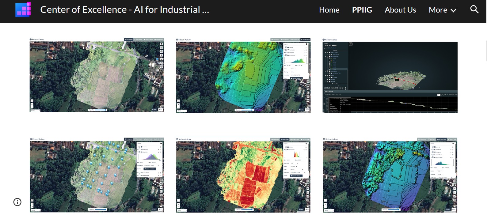The height and width of the screenshot is (215, 487).
Task: Click the globe icon beside top-left Kebun Kakao title
Action: pos(31,40)
